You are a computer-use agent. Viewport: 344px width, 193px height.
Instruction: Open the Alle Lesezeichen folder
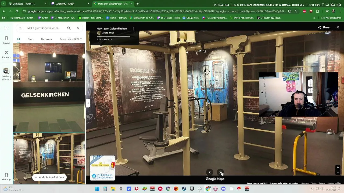tap(332, 18)
